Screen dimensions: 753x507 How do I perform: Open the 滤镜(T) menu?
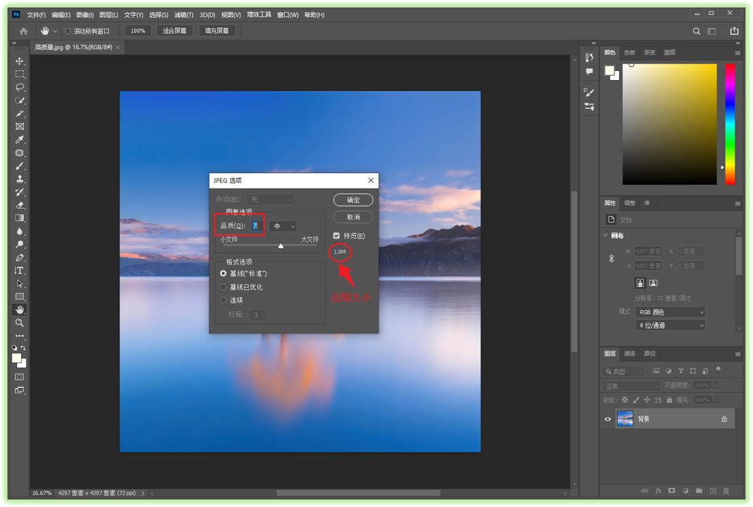click(184, 14)
